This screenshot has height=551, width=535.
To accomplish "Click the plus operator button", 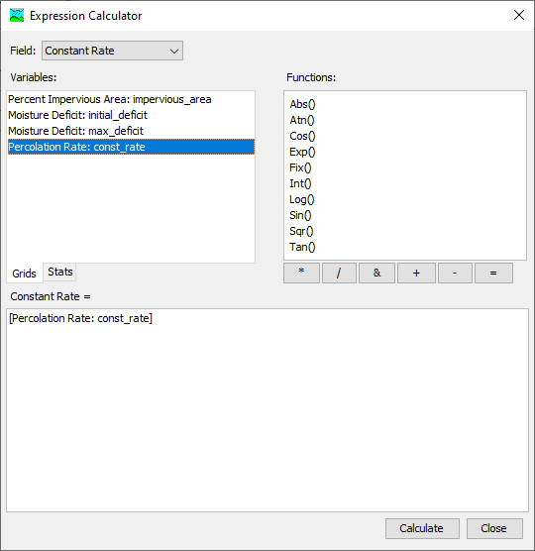I will pos(416,273).
